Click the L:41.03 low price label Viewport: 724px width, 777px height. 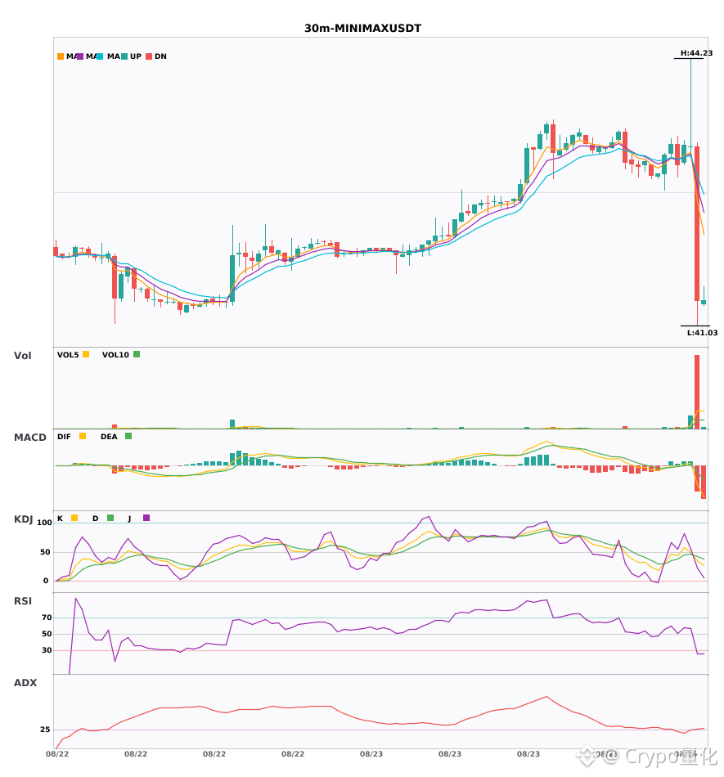coord(702,333)
